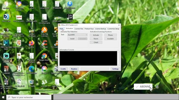The image size is (179, 100).
Task: Click the toolkit progress bar
Action: pyautogui.click(x=95, y=69)
